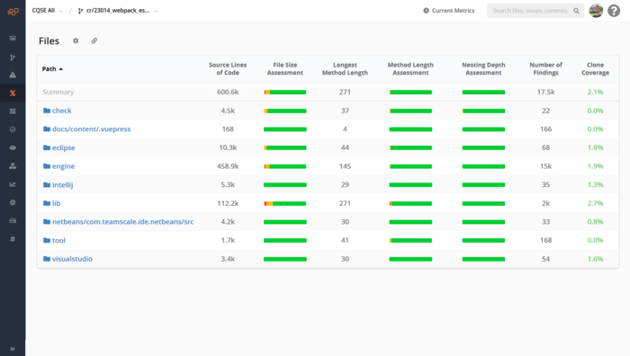Open the eye icon in the sidebar
Image resolution: width=630 pixels, height=356 pixels.
click(x=13, y=147)
